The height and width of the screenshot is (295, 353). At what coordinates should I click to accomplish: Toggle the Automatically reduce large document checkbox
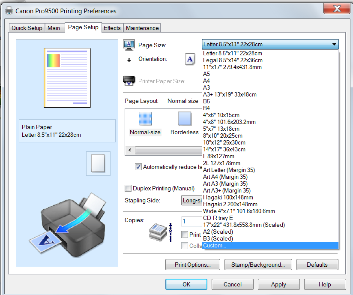point(138,167)
